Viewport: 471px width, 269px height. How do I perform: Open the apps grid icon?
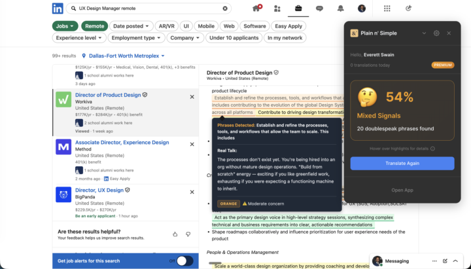pos(387,9)
